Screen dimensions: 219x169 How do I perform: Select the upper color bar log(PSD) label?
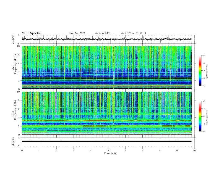[207, 72]
